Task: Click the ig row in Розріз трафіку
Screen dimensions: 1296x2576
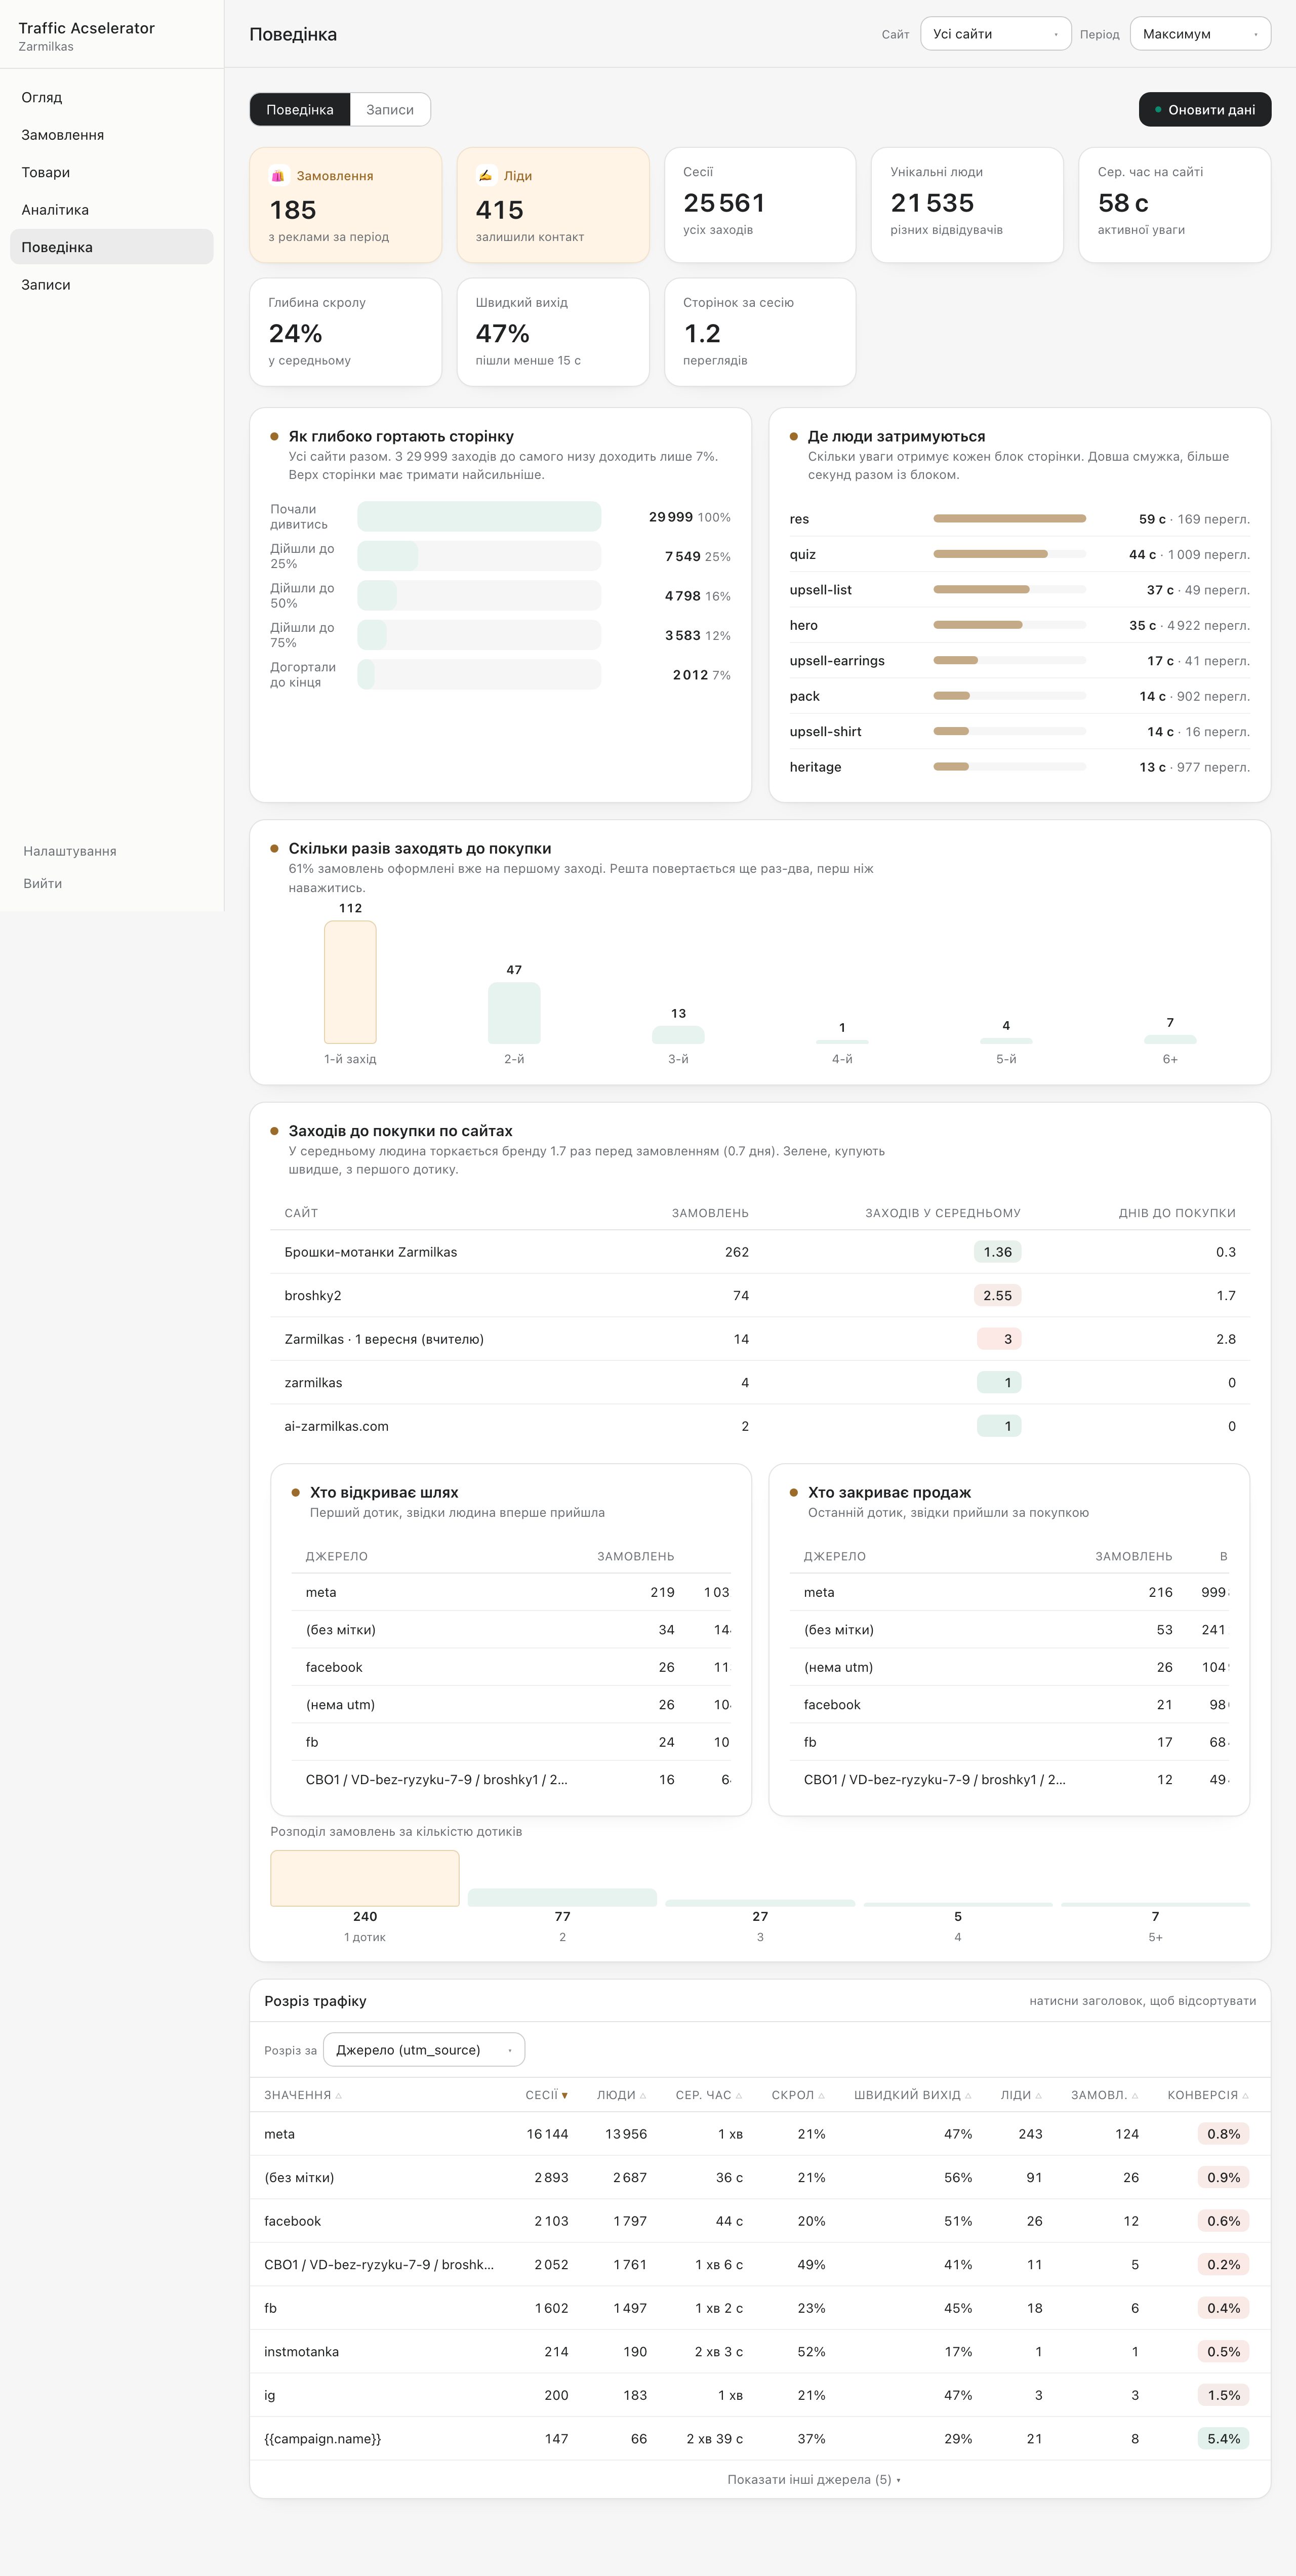Action: point(760,2395)
